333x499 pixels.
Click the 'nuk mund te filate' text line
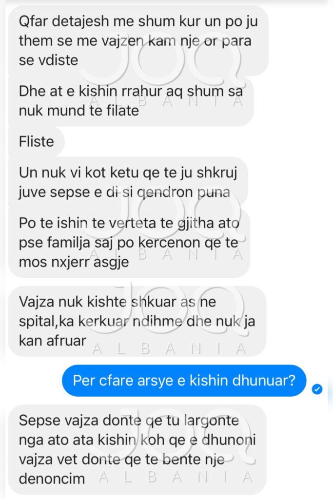pos(79,111)
